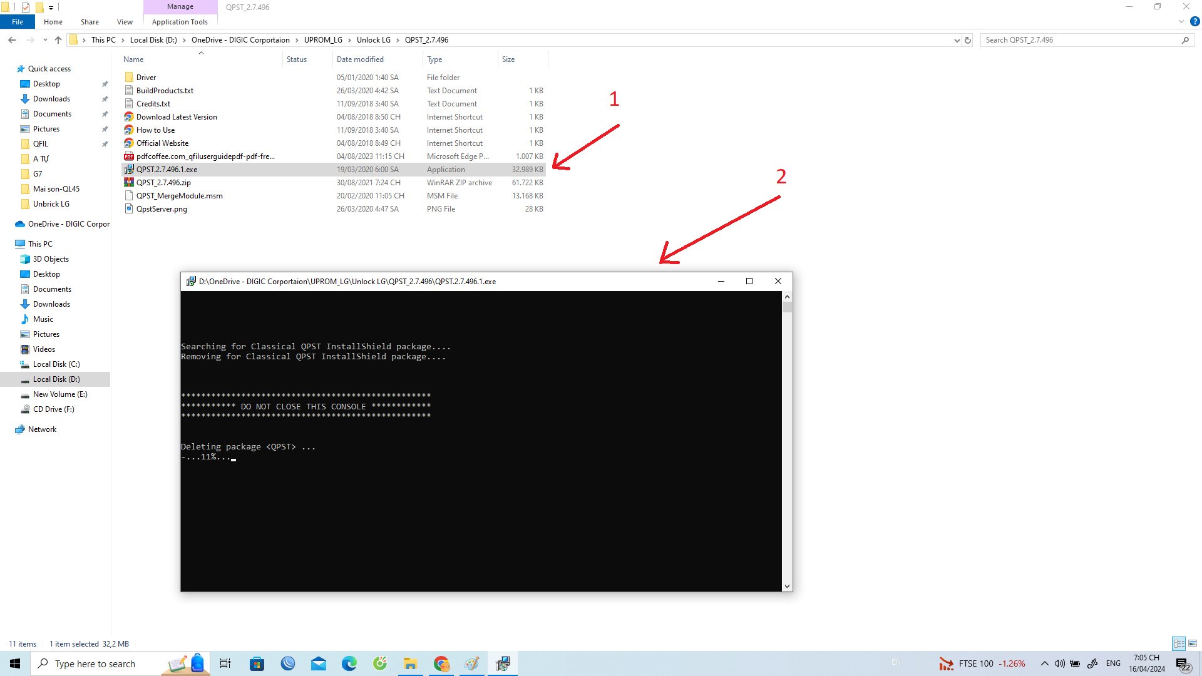Screen dimensions: 1202x676
Task: Open Google Chrome from taskbar
Action: [x=441, y=663]
